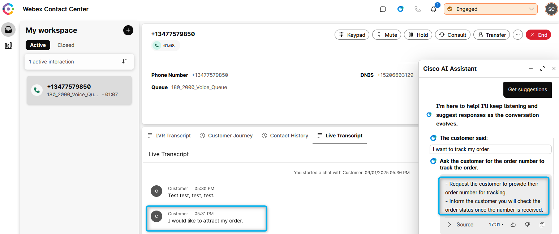559x234 pixels.
Task: Switch to the Contact History tab
Action: pos(285,136)
